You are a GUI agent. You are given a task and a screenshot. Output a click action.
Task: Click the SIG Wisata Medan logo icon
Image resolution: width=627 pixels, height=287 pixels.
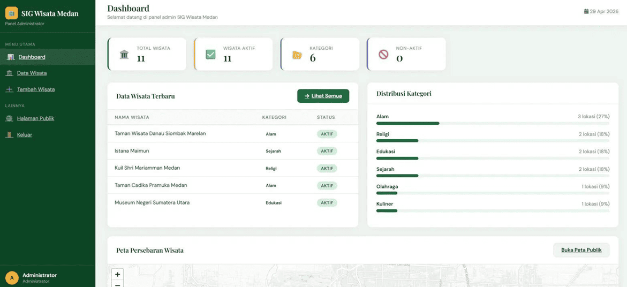click(x=12, y=13)
